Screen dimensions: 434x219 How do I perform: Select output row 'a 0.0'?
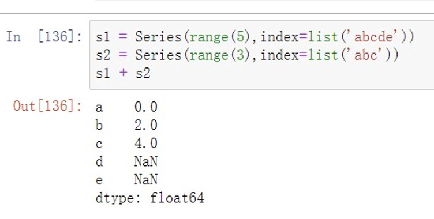(126, 107)
